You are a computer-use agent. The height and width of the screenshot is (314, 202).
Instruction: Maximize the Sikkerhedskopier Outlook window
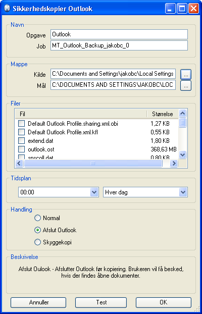[x=182, y=9]
